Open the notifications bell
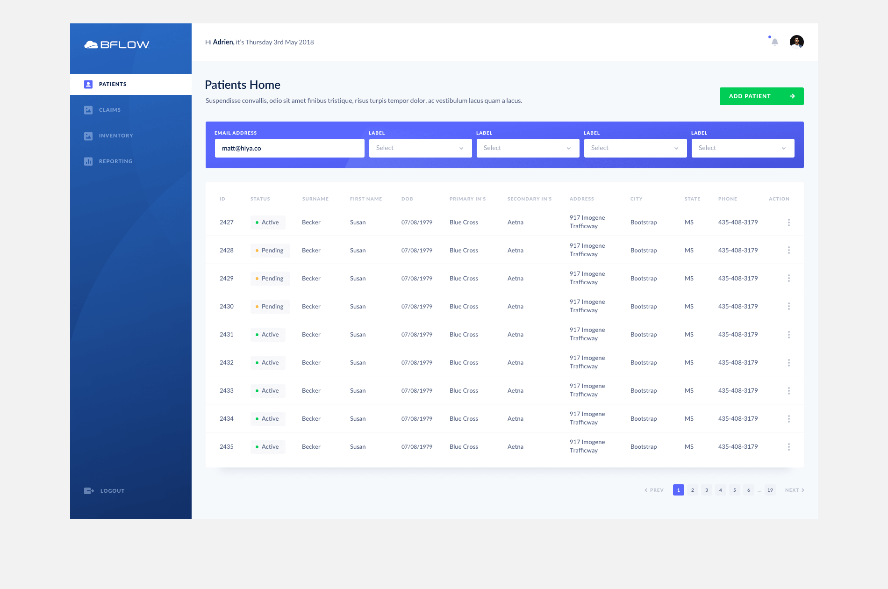 pos(774,42)
